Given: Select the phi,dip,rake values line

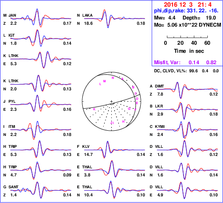Looking at the screenshot, I should tap(186, 11).
